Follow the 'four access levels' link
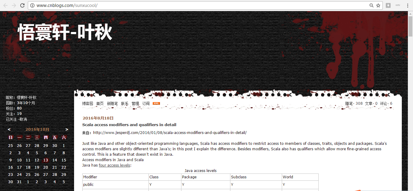The height and width of the screenshot is (191, 413). coord(115,165)
